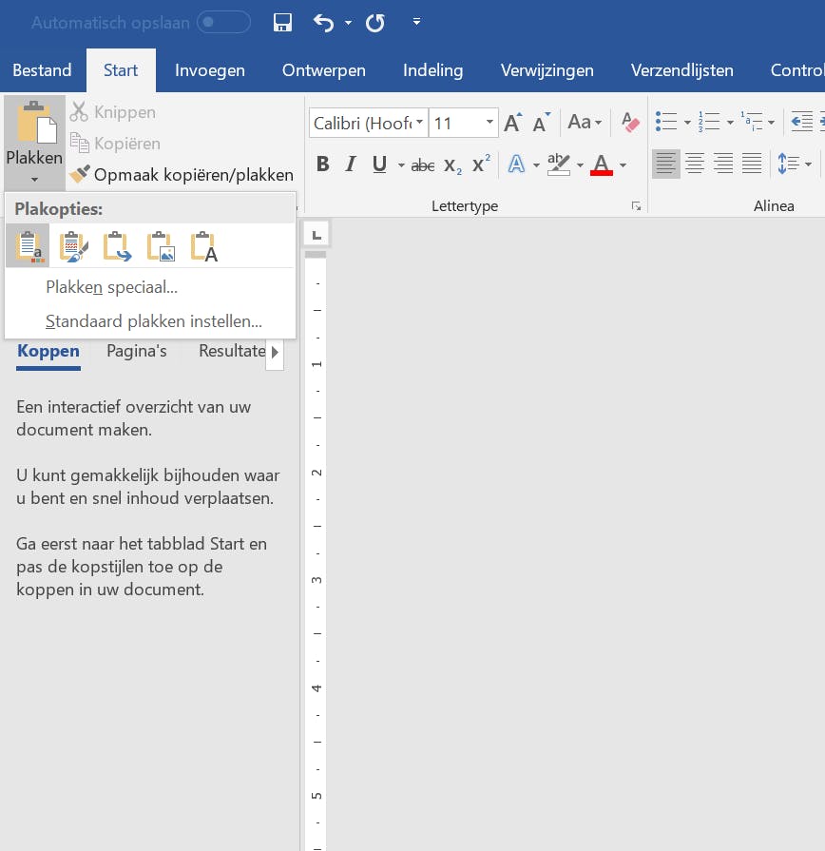Open the font size dropdown
Screen dimensions: 825x851
[x=490, y=123]
